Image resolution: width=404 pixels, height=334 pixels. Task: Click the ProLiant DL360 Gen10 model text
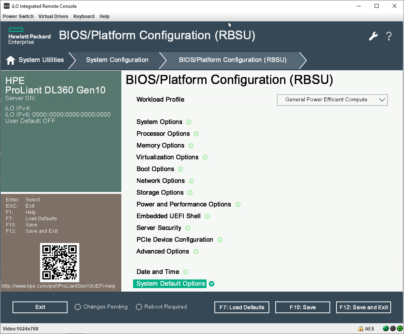pos(55,90)
